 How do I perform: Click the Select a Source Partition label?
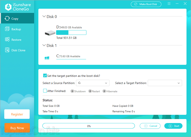(59, 83)
